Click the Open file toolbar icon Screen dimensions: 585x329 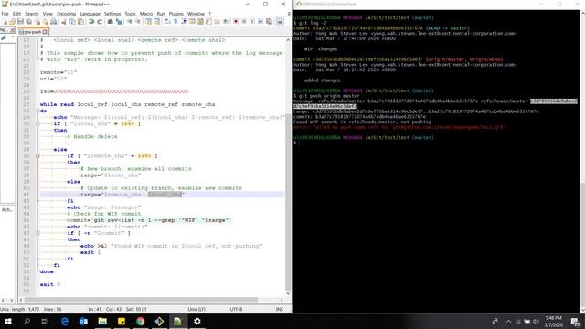tap(12, 22)
